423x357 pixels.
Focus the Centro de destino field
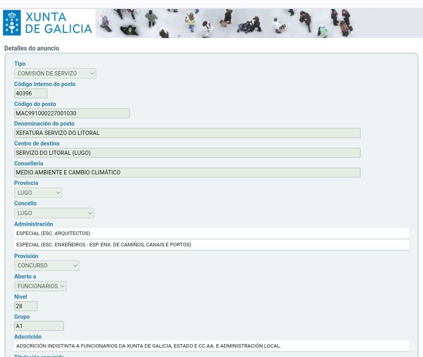(x=187, y=153)
